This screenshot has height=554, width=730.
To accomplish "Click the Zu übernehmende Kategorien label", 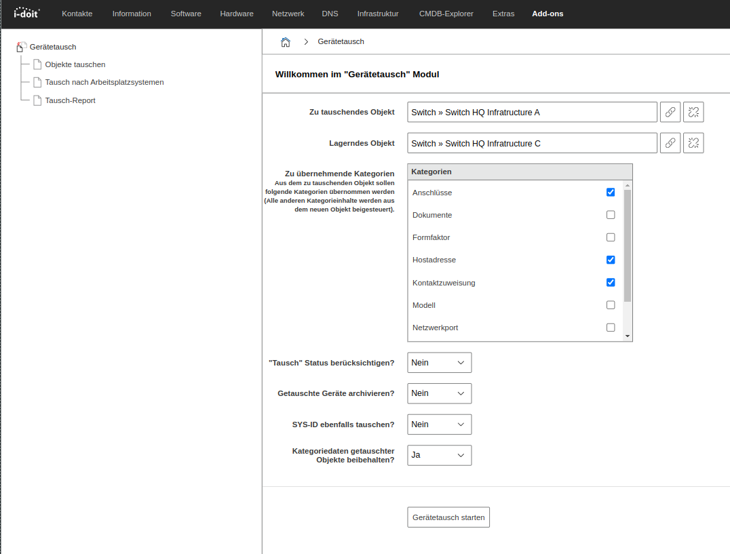I will [x=339, y=174].
